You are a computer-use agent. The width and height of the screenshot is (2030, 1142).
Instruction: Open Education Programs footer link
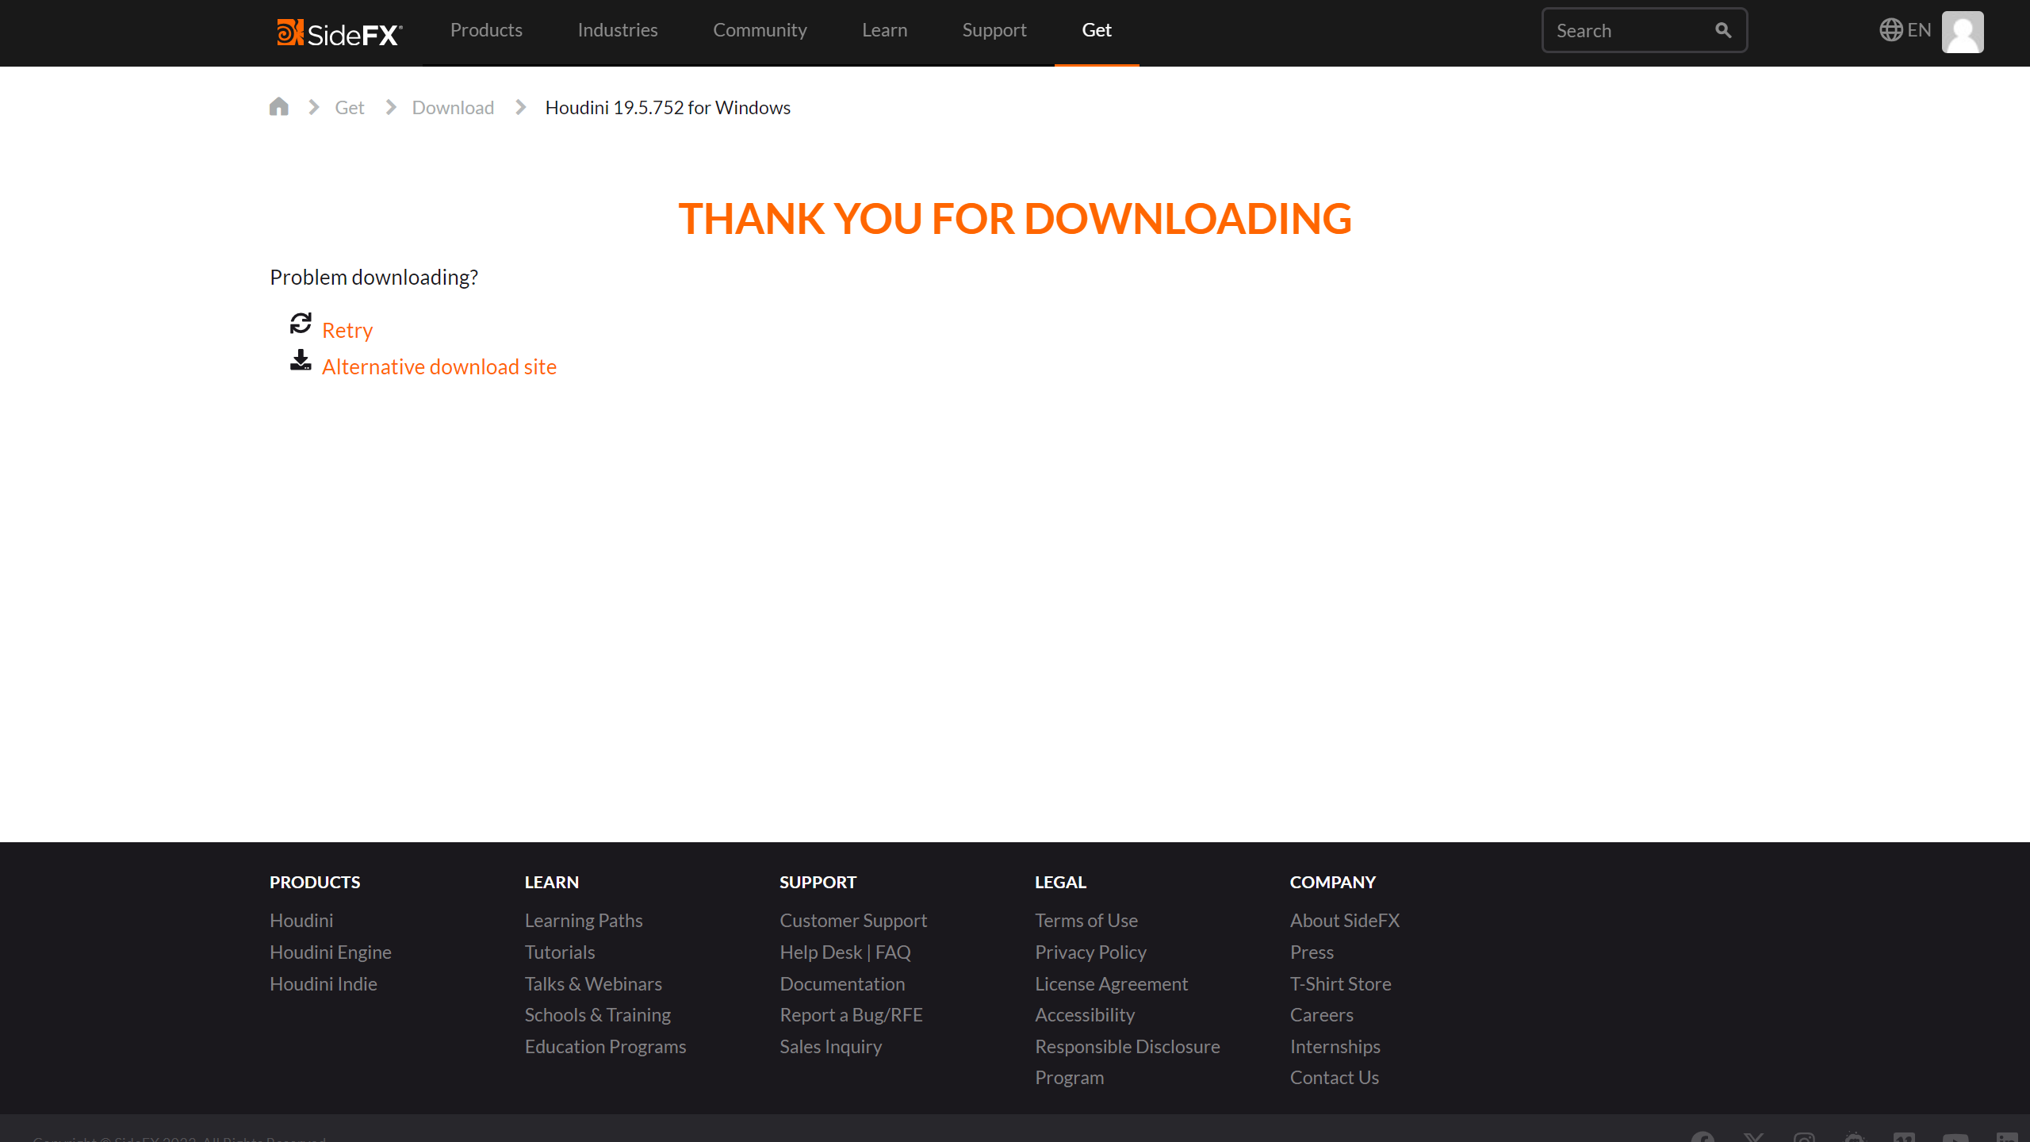pos(606,1046)
